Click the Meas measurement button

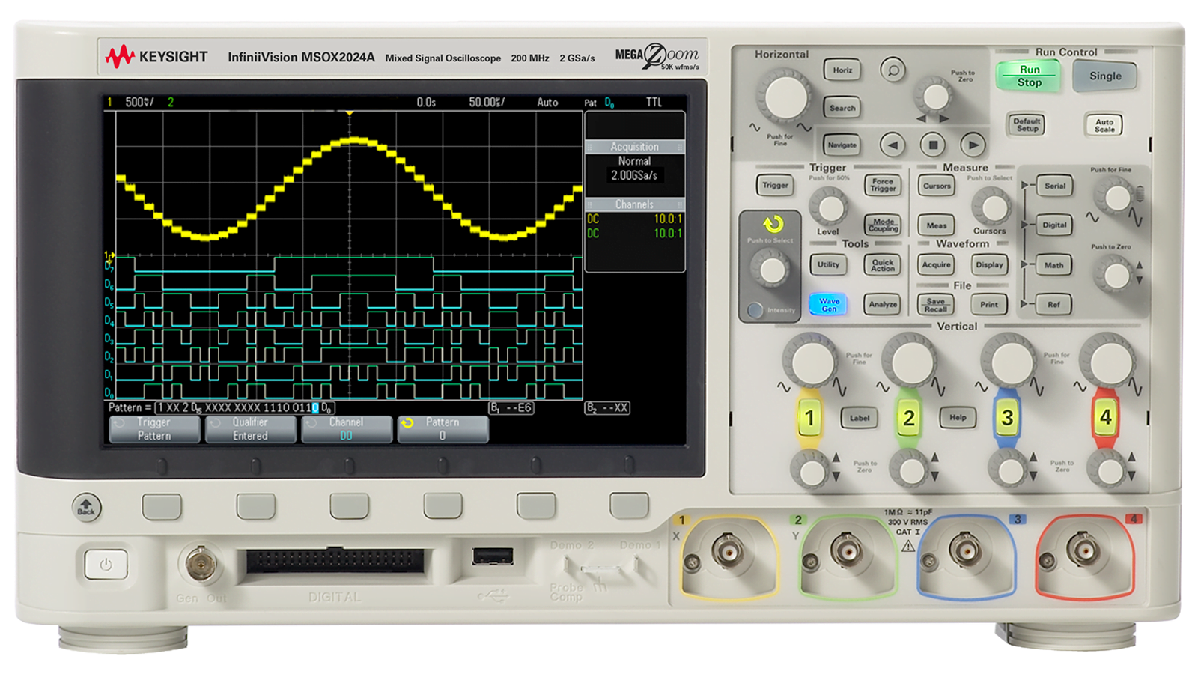(937, 225)
